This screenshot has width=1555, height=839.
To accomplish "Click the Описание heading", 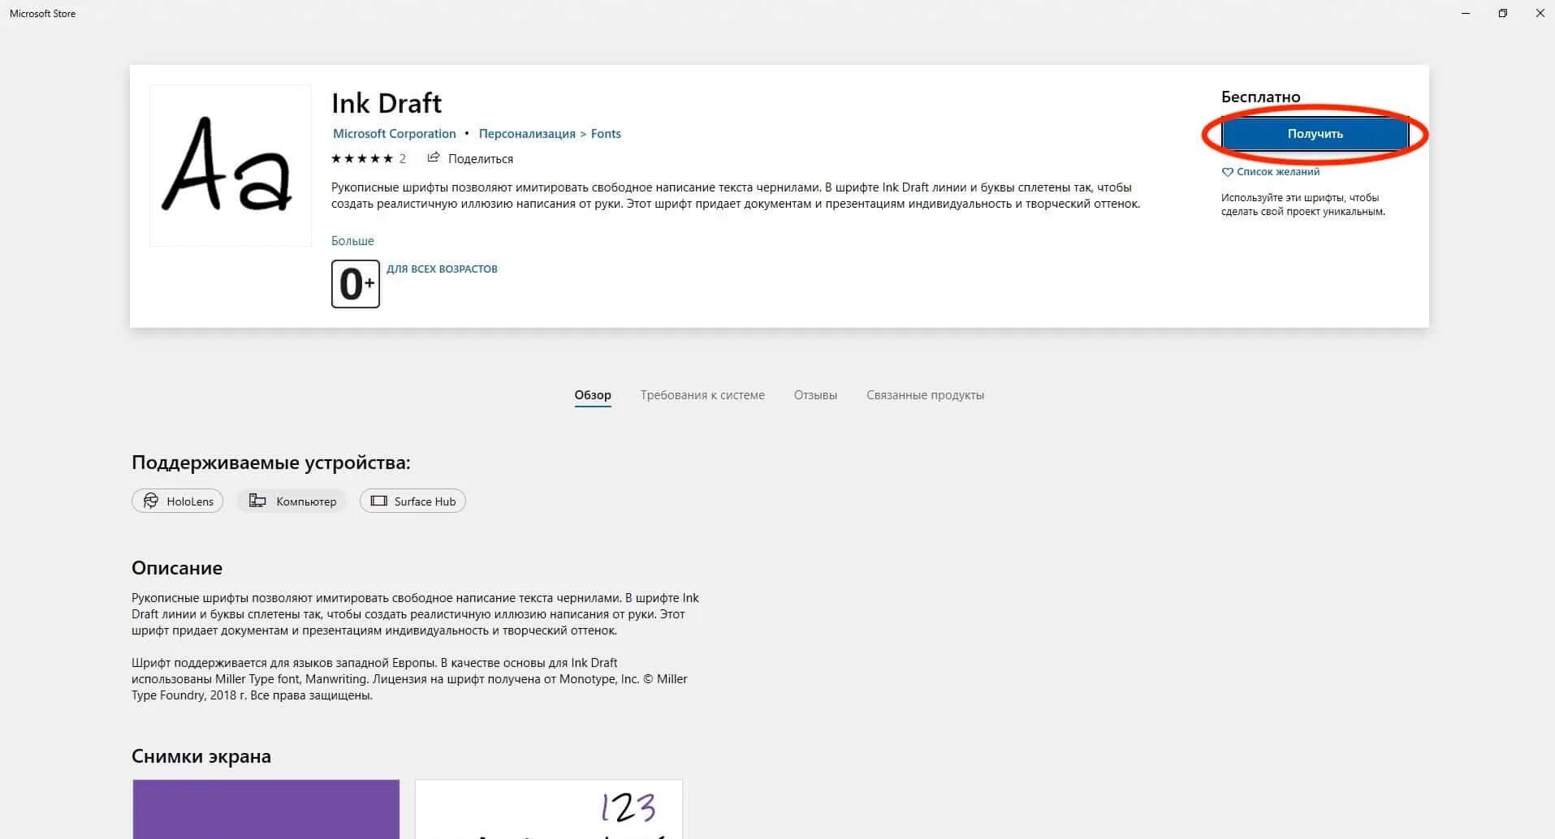I will pyautogui.click(x=177, y=568).
